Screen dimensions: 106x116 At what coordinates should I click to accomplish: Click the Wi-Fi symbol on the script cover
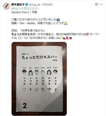[49, 89]
